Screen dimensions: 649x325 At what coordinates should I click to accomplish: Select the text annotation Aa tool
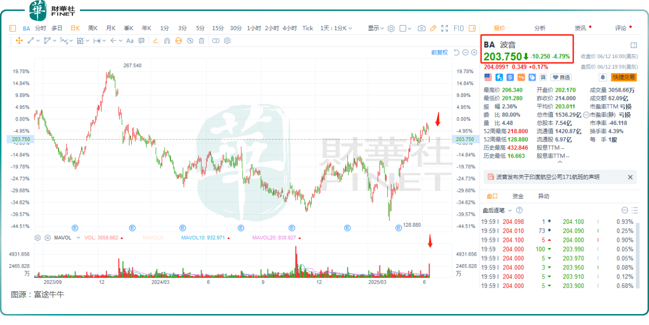130,41
